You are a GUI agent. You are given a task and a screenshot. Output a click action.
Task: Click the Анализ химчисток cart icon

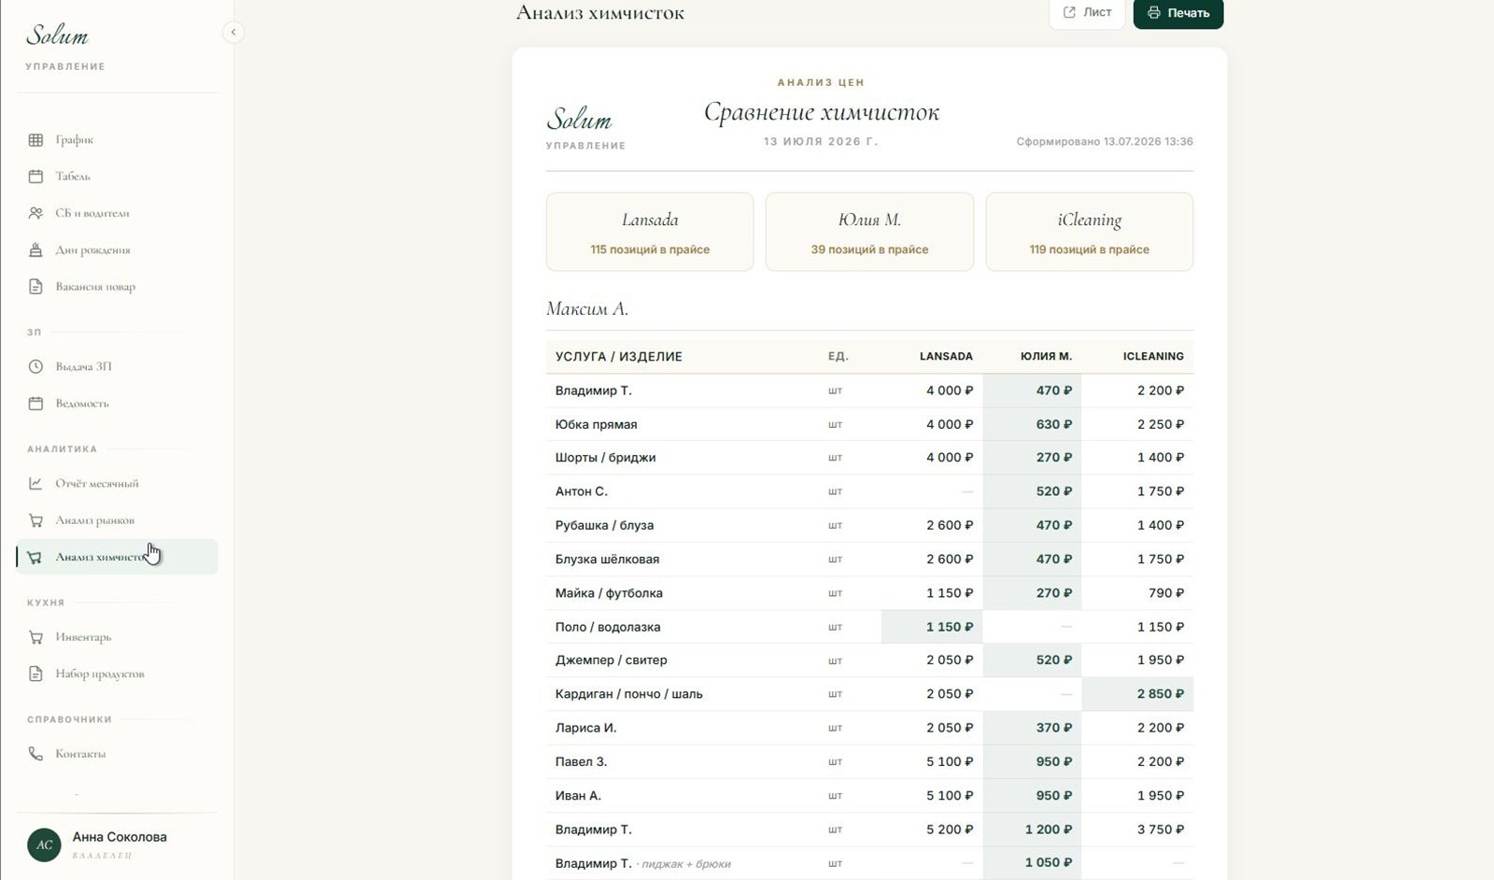click(35, 558)
